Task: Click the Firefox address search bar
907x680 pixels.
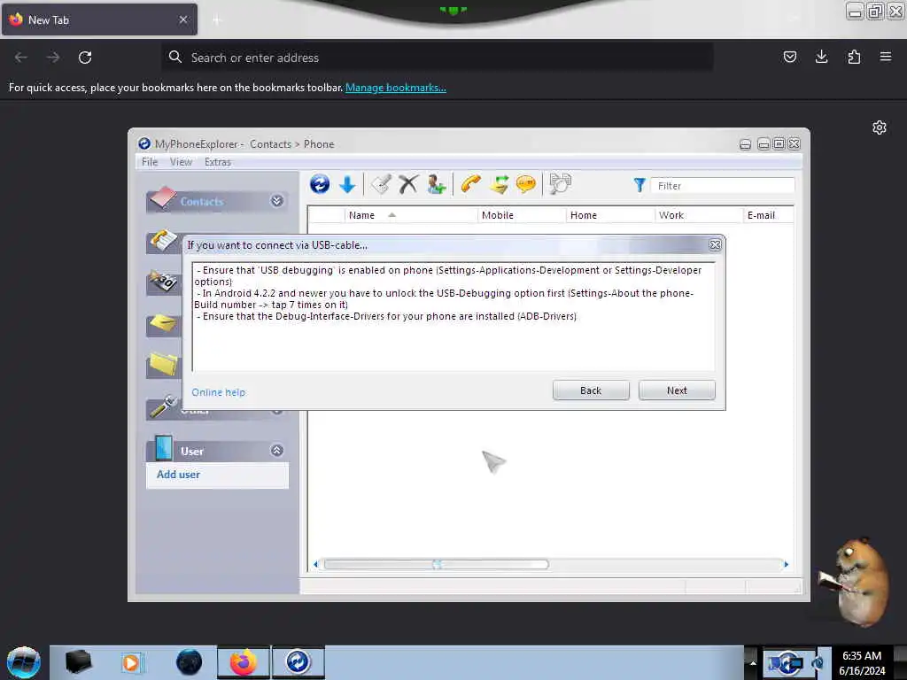Action: click(438, 58)
